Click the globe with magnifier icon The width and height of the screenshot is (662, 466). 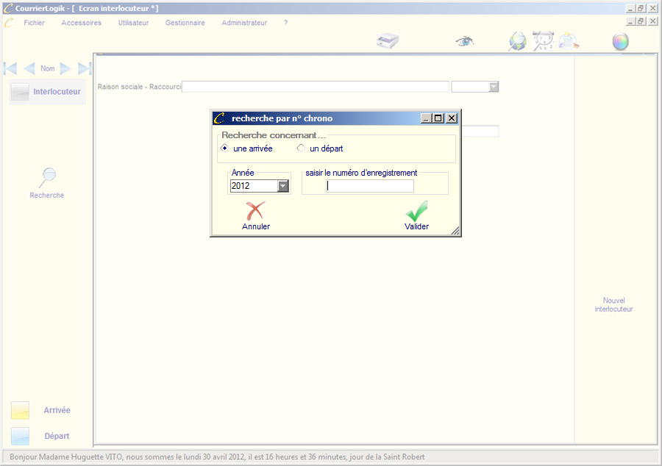coord(518,41)
